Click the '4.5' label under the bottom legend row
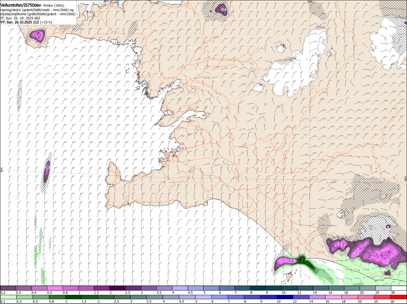 (181, 301)
